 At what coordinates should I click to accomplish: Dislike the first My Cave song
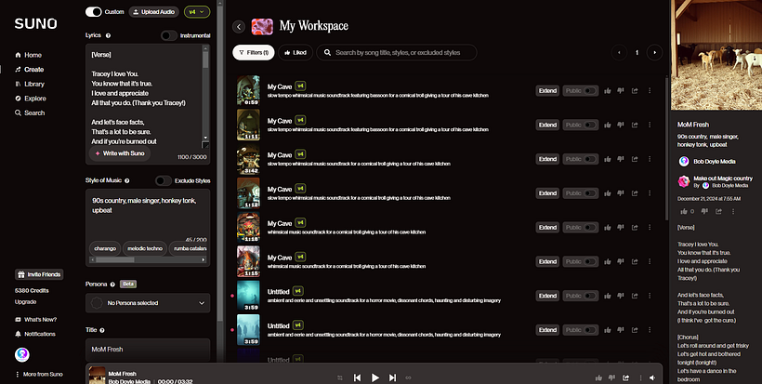[621, 91]
